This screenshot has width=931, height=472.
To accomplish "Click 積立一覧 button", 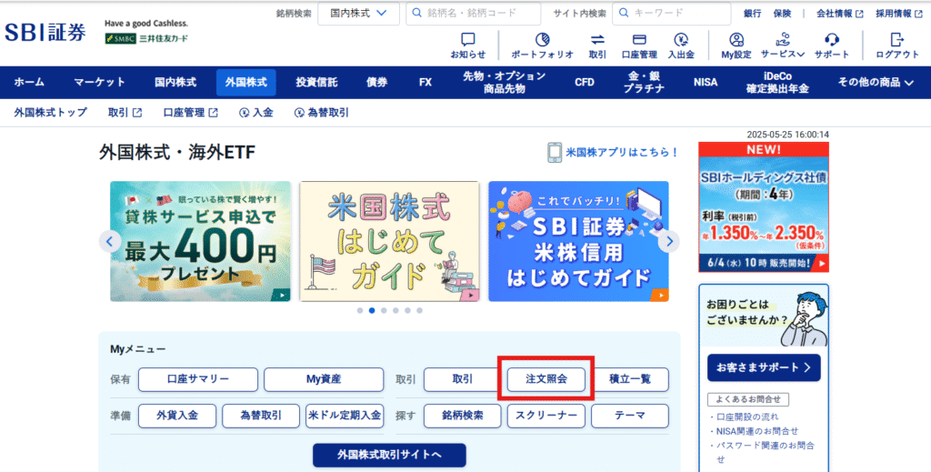I will (x=630, y=379).
